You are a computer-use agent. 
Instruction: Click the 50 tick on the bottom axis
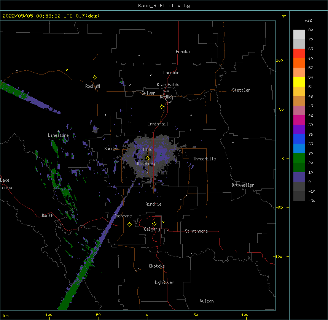[196, 315]
